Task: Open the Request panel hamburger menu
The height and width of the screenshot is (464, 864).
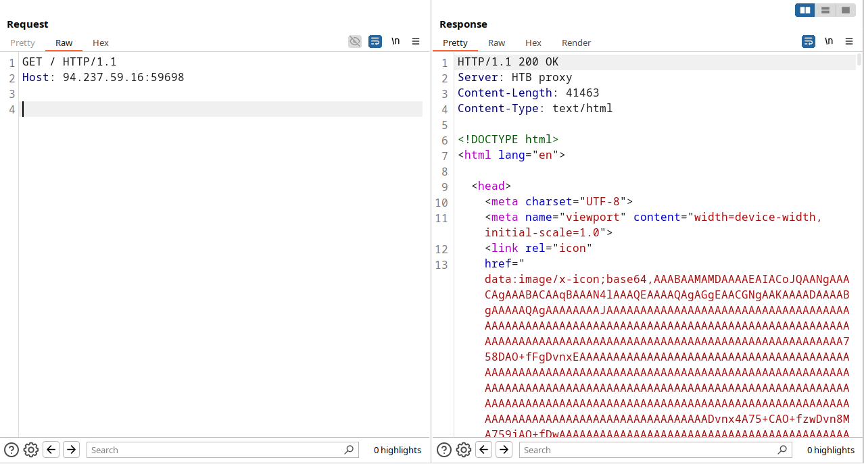Action: coord(416,41)
